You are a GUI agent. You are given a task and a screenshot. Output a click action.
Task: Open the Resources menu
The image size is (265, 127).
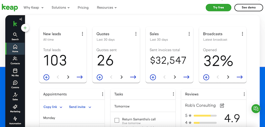(x=107, y=8)
